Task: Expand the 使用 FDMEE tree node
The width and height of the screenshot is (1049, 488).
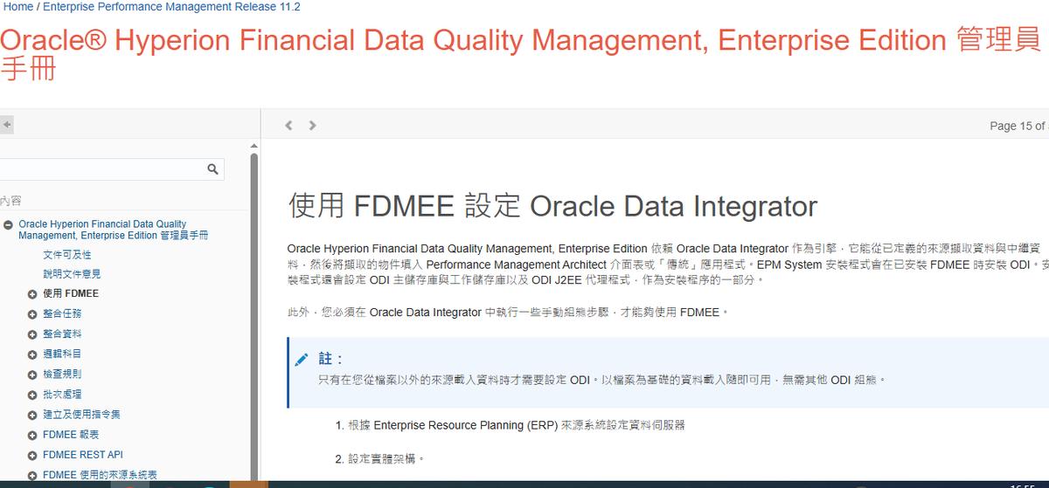Action: (x=32, y=294)
